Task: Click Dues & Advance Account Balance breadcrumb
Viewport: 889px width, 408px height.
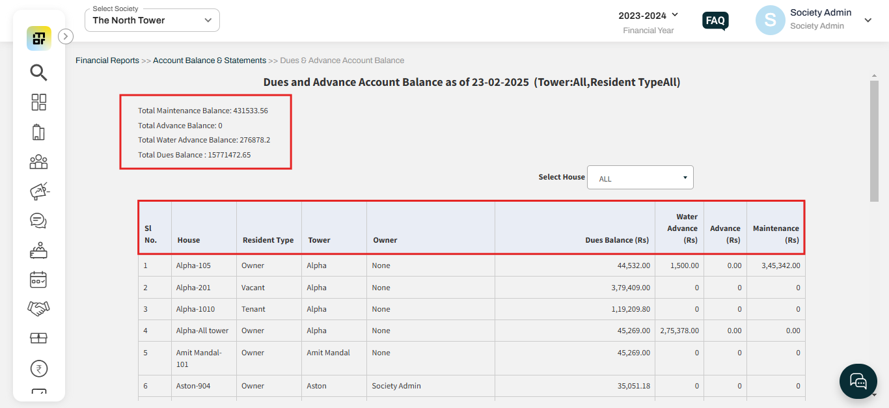Action: pos(342,61)
